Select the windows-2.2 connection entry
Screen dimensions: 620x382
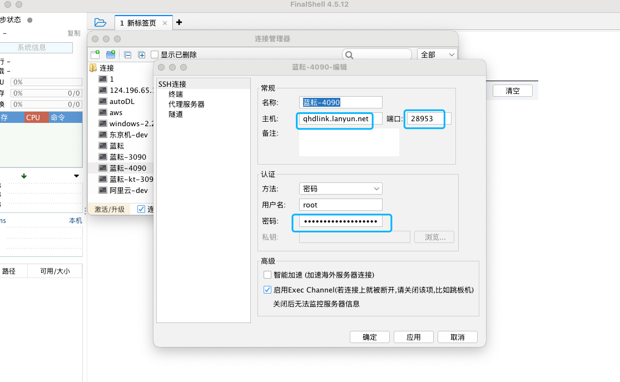coord(131,124)
